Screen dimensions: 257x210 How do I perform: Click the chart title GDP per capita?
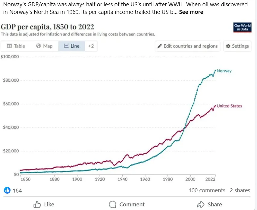(47, 27)
